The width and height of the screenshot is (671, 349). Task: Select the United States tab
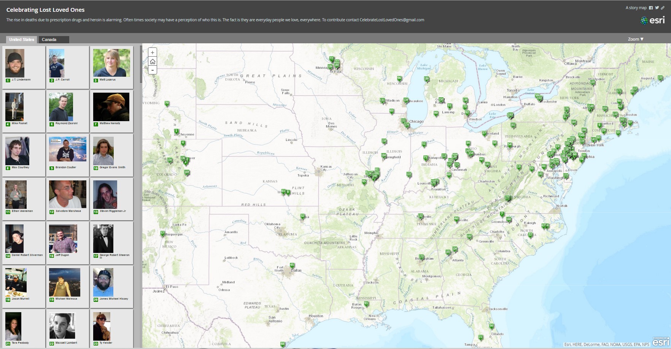coord(22,39)
